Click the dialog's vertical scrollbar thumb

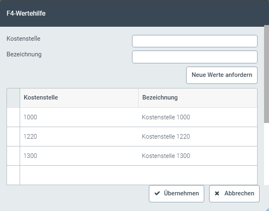[267, 74]
